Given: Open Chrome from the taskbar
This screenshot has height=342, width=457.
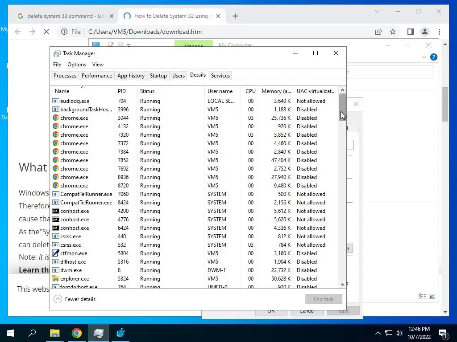Looking at the screenshot, I should [x=76, y=333].
